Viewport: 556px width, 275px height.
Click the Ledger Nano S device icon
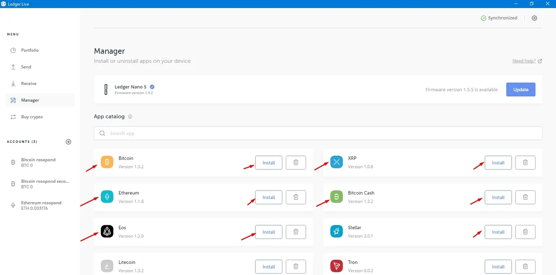tap(106, 90)
